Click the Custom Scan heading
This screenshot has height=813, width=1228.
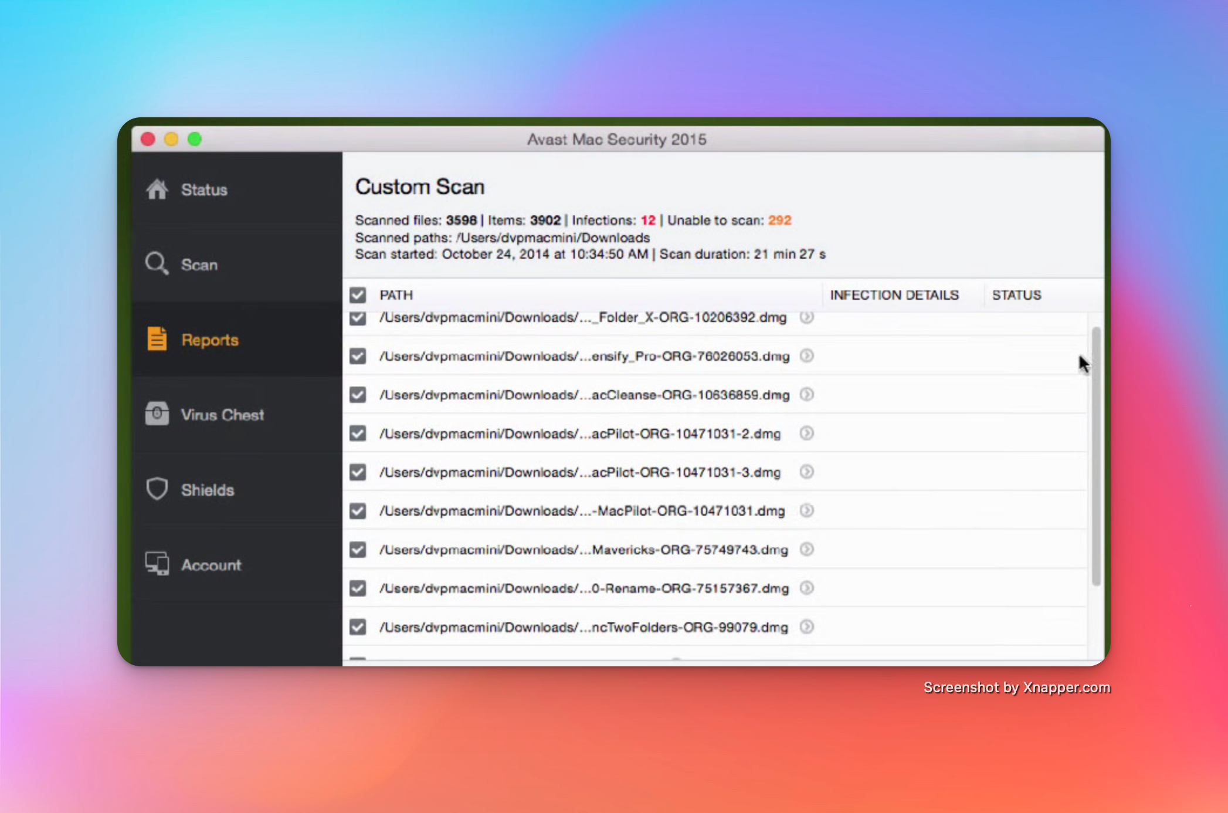pyautogui.click(x=420, y=187)
